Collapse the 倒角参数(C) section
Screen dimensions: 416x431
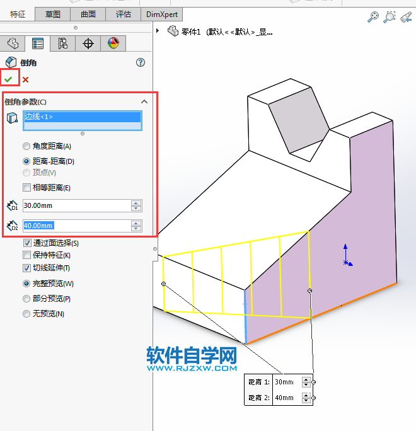tap(144, 101)
